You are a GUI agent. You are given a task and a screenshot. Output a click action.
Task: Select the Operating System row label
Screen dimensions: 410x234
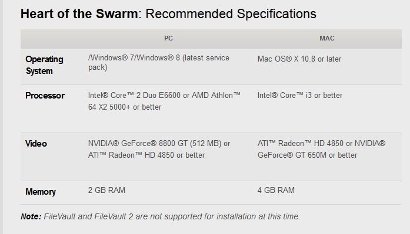[x=44, y=65]
